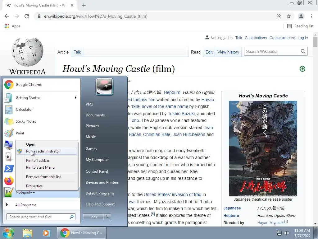
Task: Open the Reading list button
Action: click(x=300, y=26)
